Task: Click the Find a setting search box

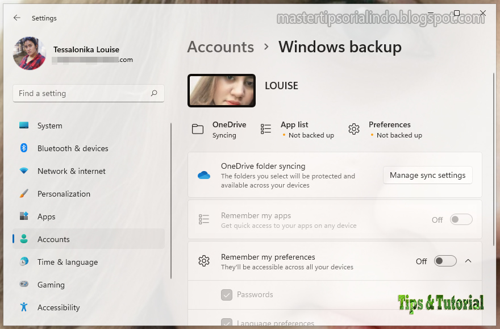Action: click(x=89, y=93)
